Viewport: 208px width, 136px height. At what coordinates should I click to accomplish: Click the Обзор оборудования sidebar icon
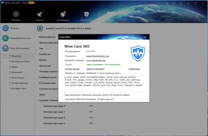pos(5,48)
